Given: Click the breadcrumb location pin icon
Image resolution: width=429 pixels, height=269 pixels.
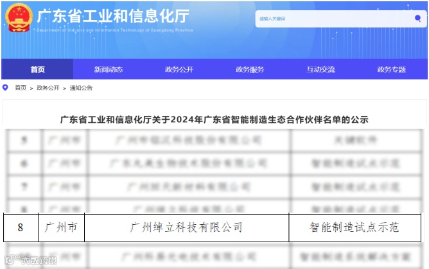Looking at the screenshot, I should [x=5, y=88].
